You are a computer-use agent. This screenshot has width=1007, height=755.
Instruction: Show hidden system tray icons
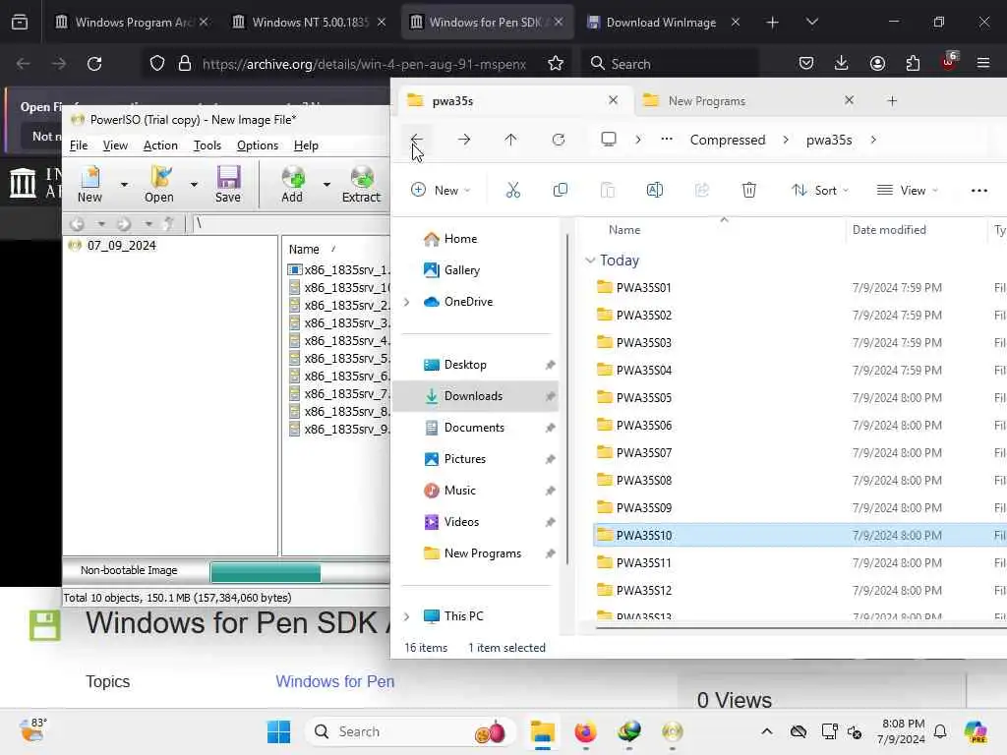(767, 731)
